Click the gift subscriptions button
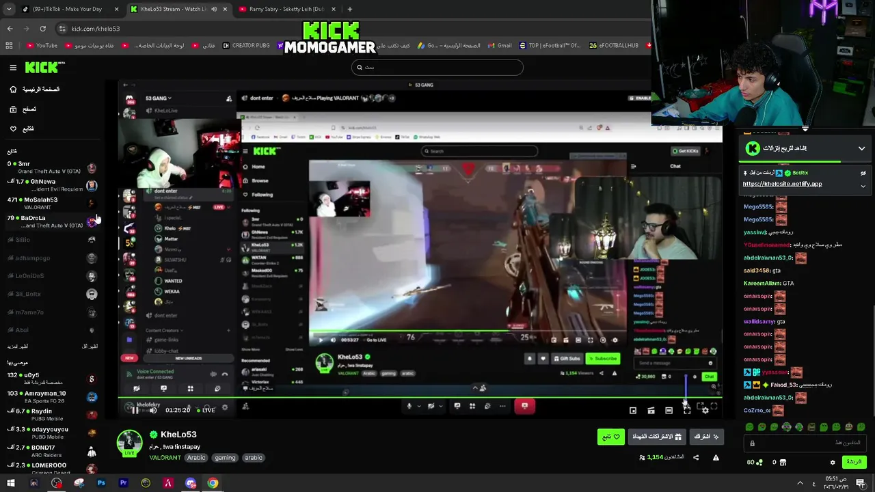This screenshot has width=875, height=492. (x=657, y=437)
